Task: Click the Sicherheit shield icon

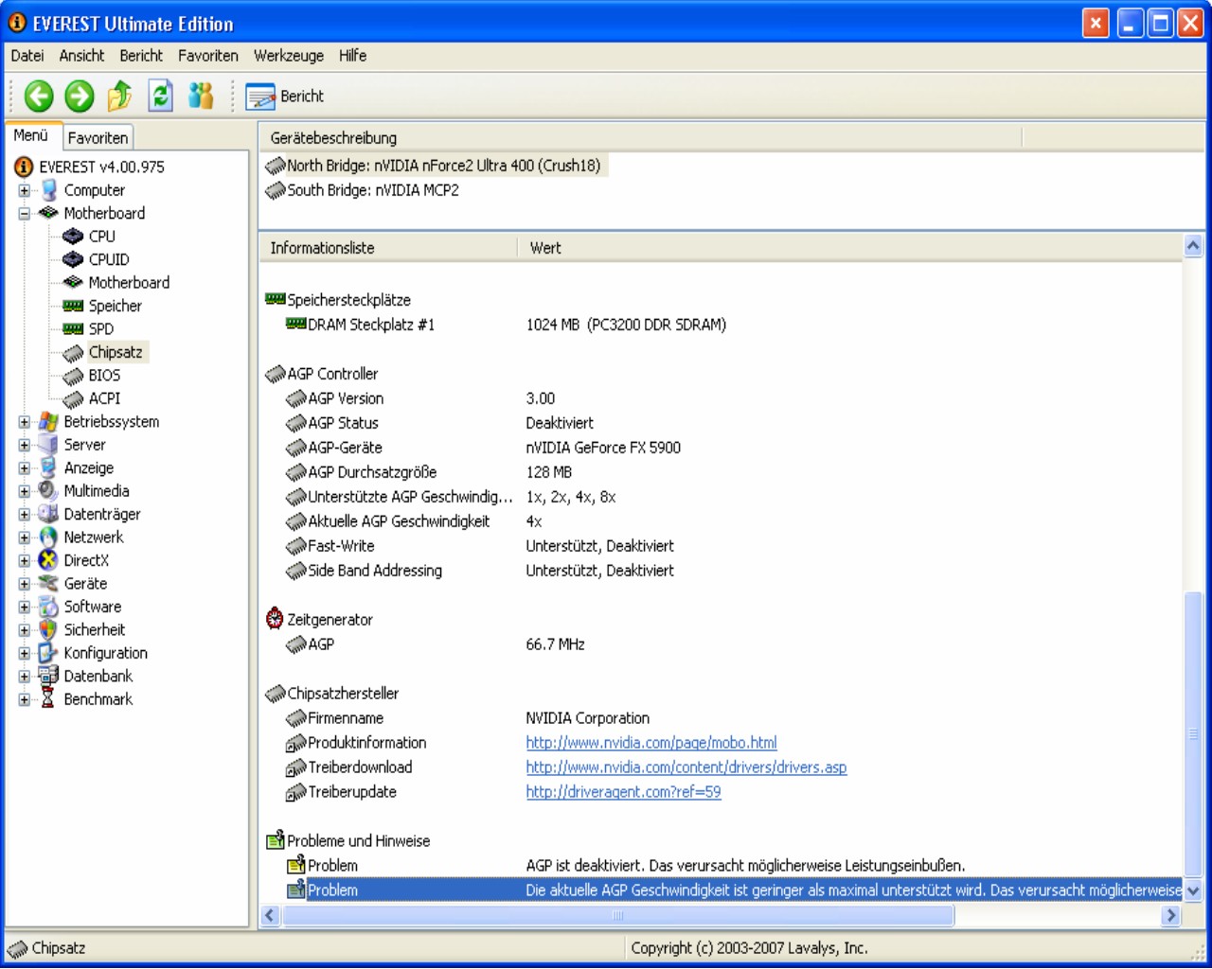Action: click(x=48, y=630)
